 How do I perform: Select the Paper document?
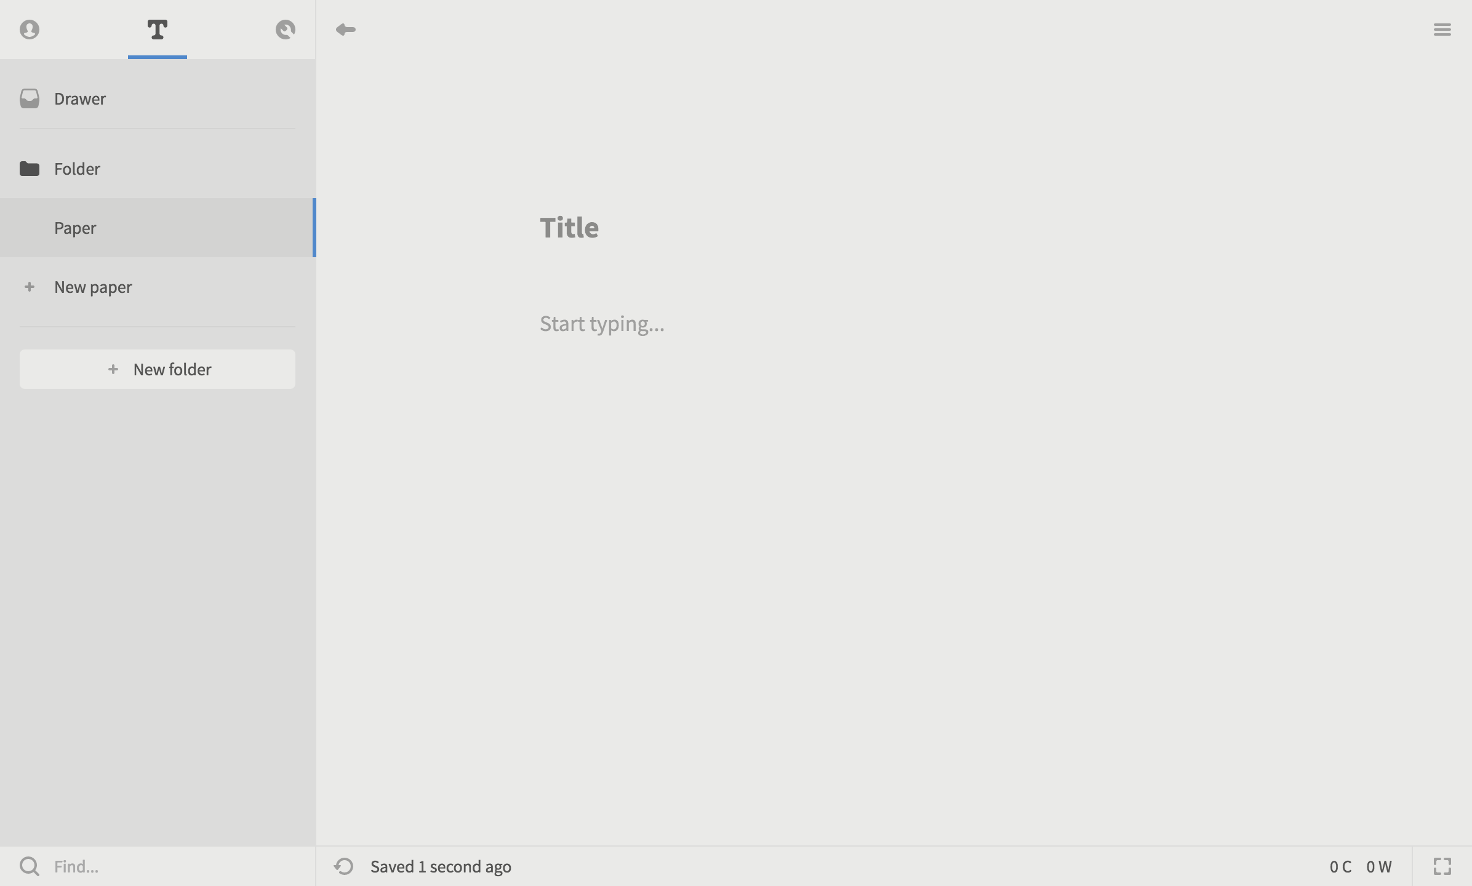click(75, 228)
